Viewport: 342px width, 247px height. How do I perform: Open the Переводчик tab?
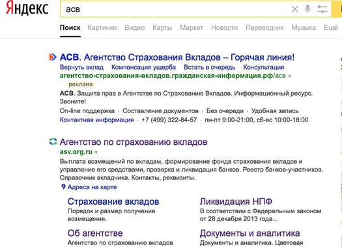coord(264,28)
